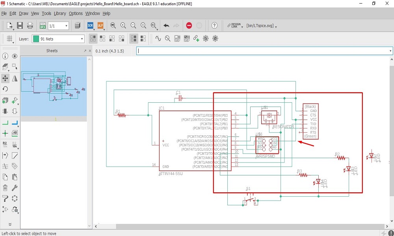
Task: Toggle the first layer-set preset button
Action: click(x=93, y=39)
